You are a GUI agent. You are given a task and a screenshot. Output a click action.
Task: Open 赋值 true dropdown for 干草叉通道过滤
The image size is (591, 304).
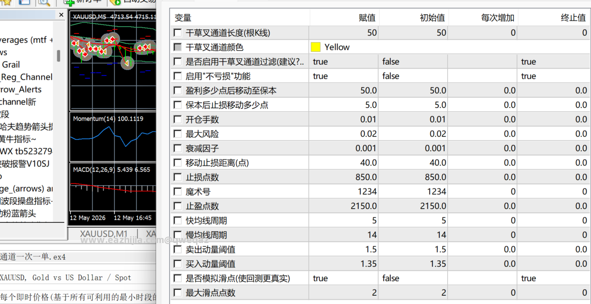345,62
